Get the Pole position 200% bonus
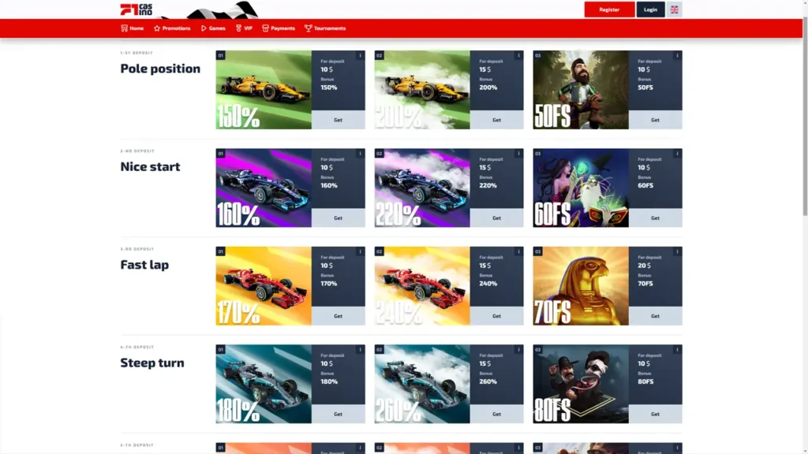Viewport: 808px width, 454px height. [x=497, y=120]
